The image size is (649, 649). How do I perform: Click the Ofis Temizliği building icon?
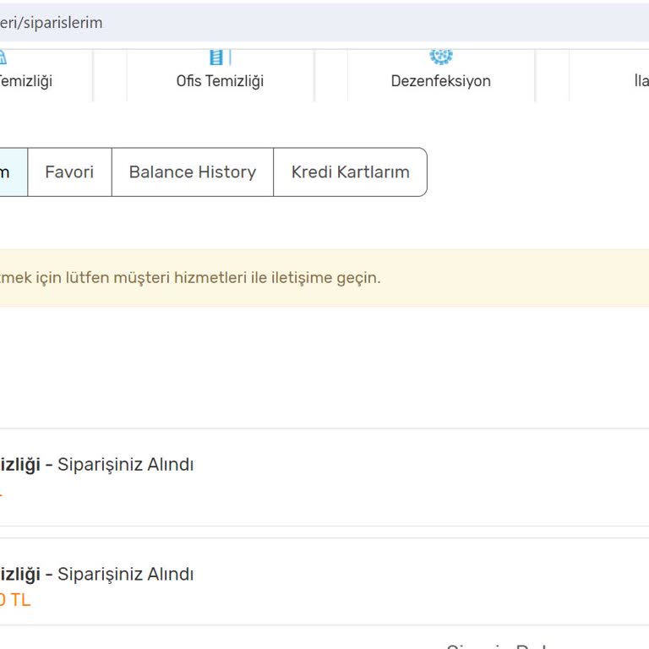(220, 57)
